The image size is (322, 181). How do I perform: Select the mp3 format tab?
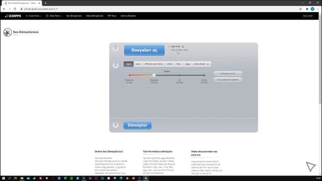click(129, 64)
